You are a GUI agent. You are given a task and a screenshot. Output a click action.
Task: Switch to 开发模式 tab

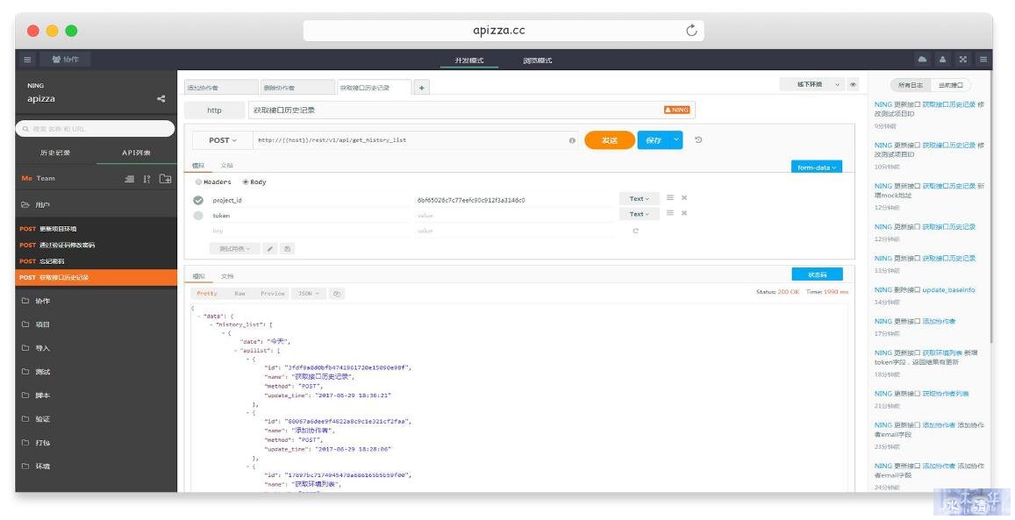468,61
